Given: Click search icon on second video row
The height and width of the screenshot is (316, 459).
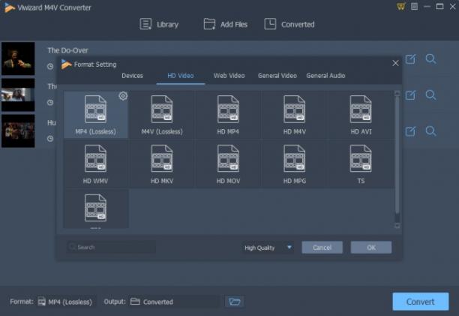Looking at the screenshot, I should (x=430, y=95).
